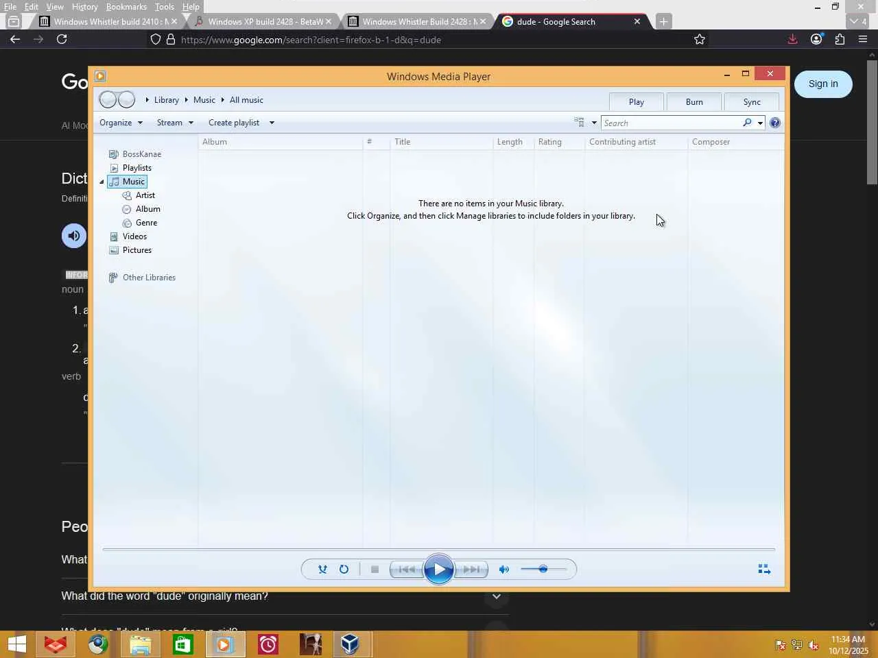Open the Create playlist dropdown arrow
878x658 pixels.
coord(272,123)
